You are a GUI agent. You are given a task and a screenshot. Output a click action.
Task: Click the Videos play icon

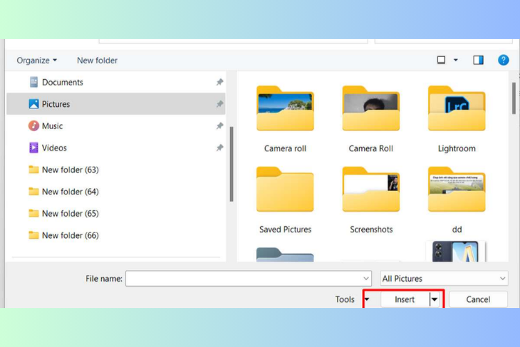(x=33, y=148)
